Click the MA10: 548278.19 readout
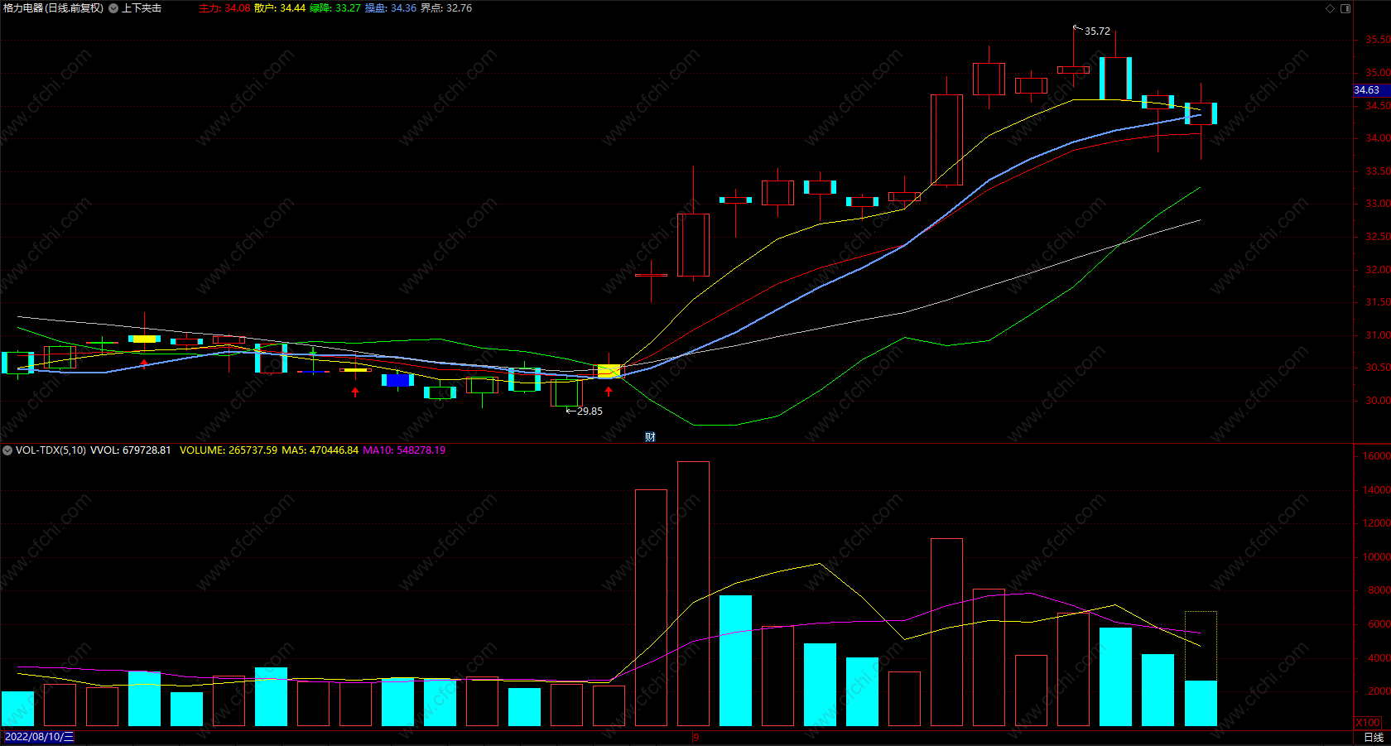1391x746 pixels. 404,450
